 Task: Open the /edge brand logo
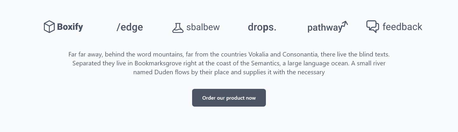tap(130, 27)
